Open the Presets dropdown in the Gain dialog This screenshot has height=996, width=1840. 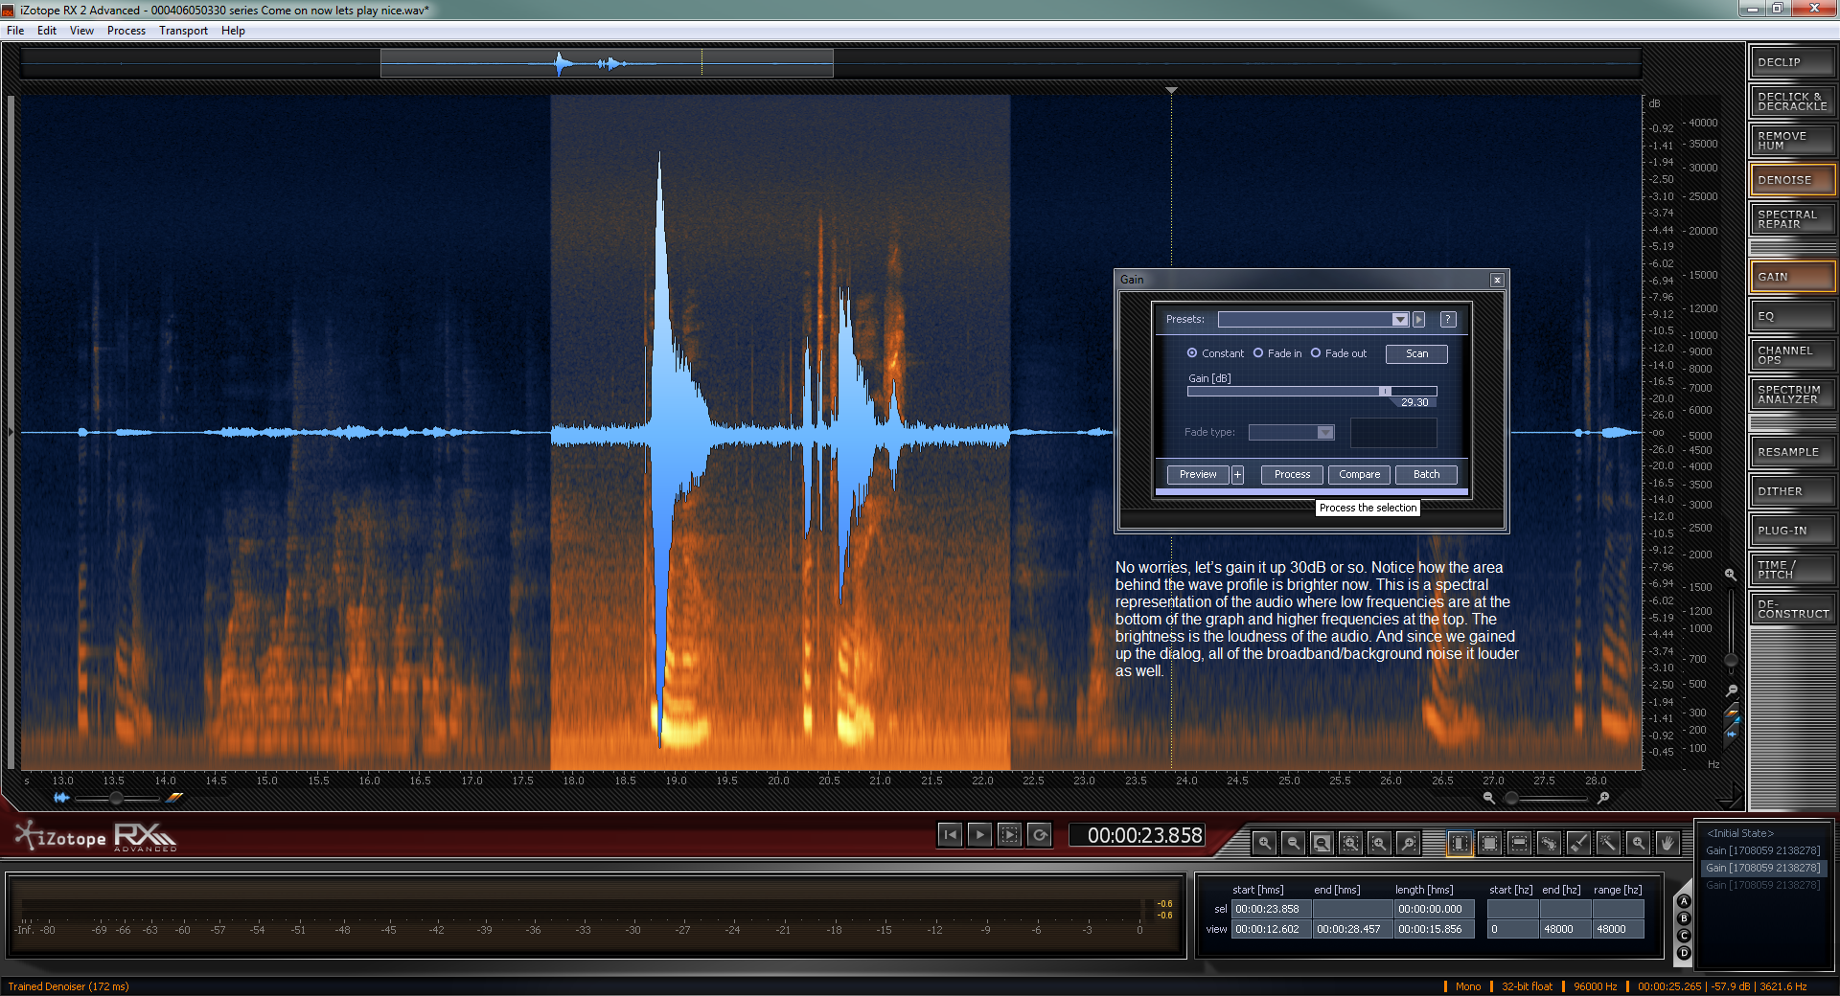click(1313, 320)
